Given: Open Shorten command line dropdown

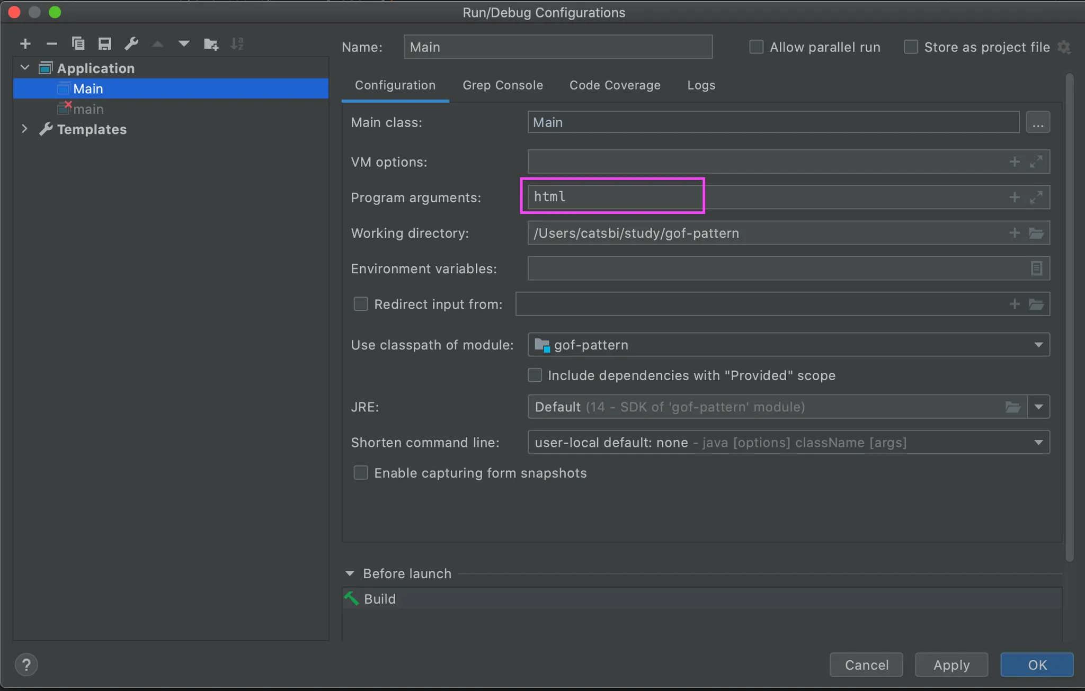Looking at the screenshot, I should (1038, 442).
